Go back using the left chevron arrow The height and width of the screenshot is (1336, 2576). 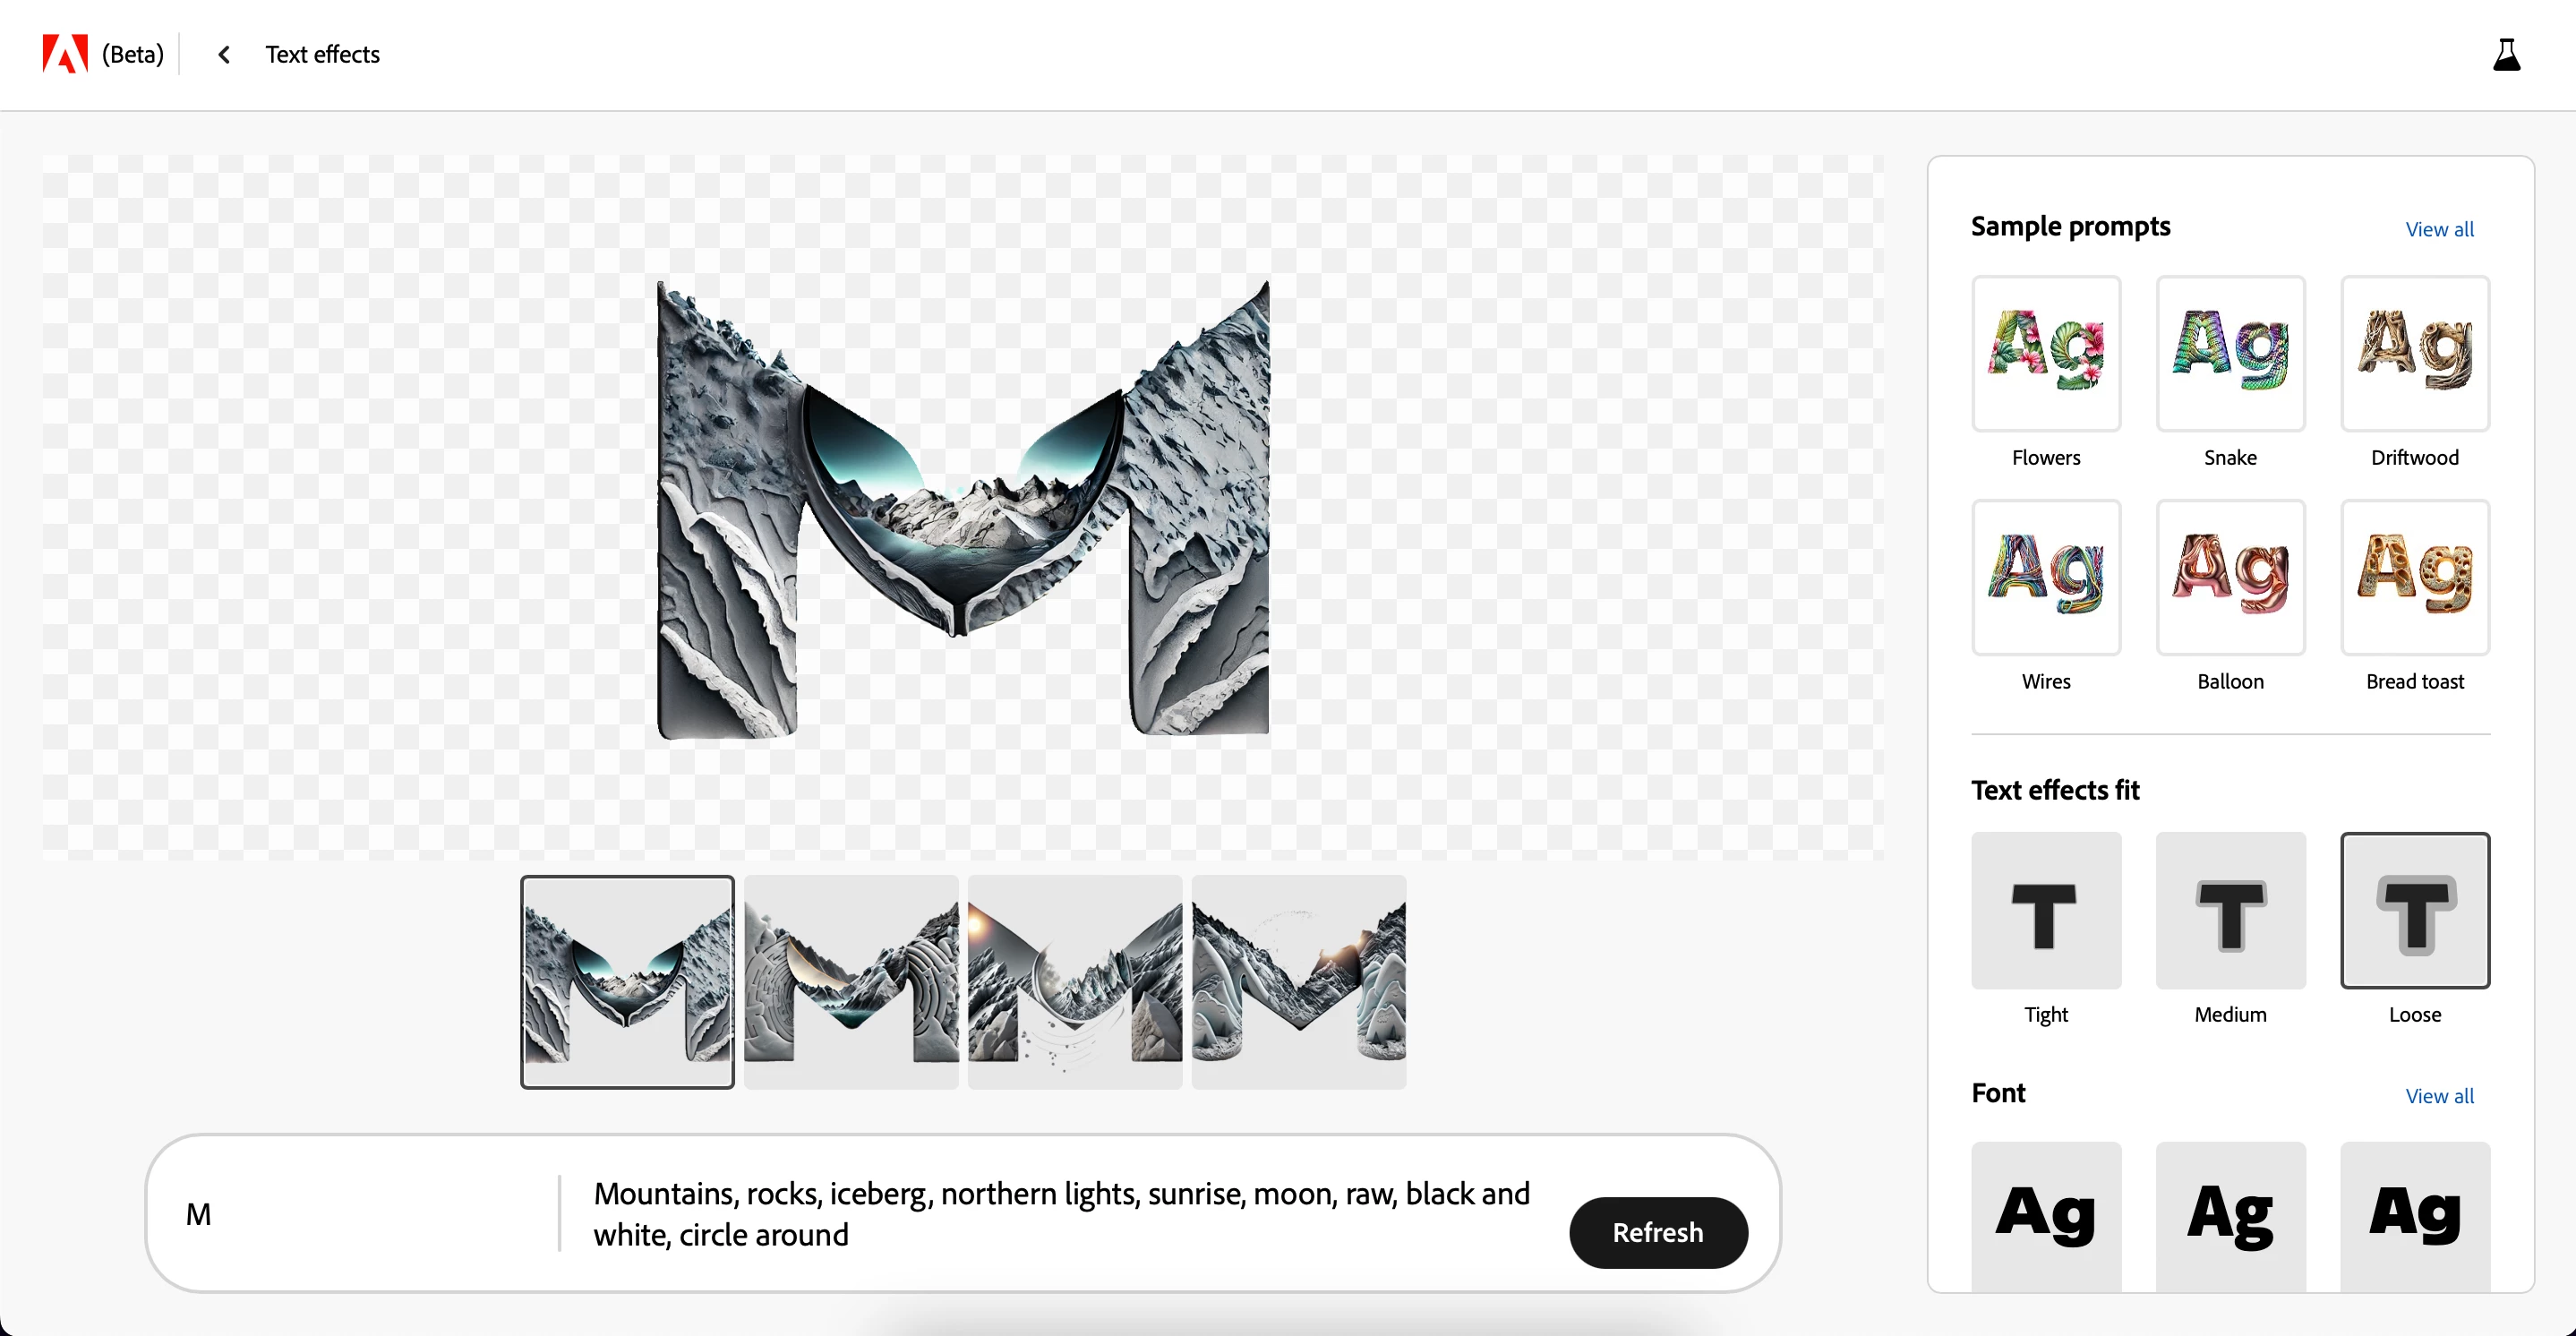click(224, 55)
